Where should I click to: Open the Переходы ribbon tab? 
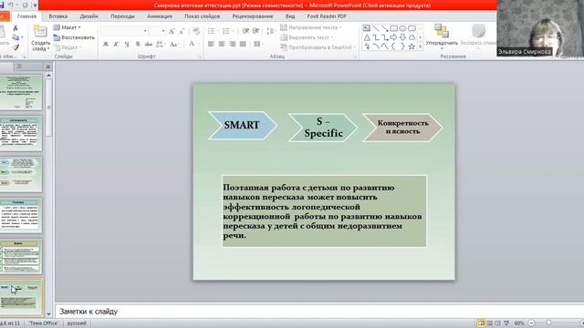[x=122, y=16]
